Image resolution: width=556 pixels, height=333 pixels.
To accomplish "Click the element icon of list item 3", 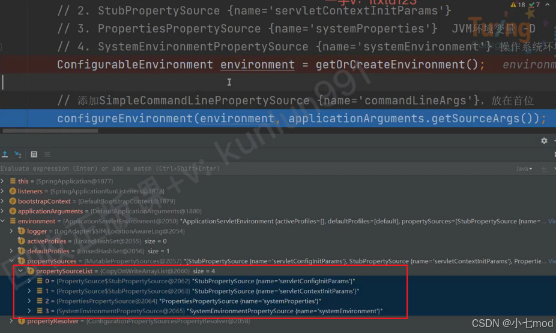I will tap(40, 311).
